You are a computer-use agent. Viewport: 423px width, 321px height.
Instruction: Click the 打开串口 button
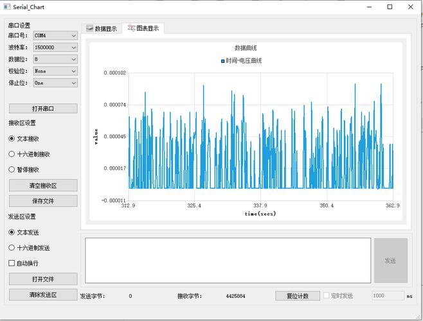click(x=43, y=108)
